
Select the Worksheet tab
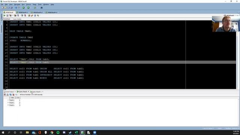pos(7,19)
